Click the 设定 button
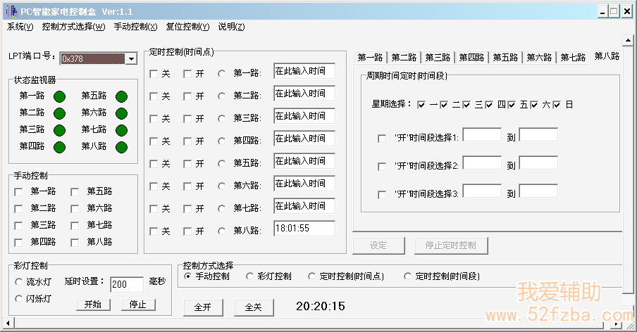637x332 pixels. pyautogui.click(x=378, y=245)
